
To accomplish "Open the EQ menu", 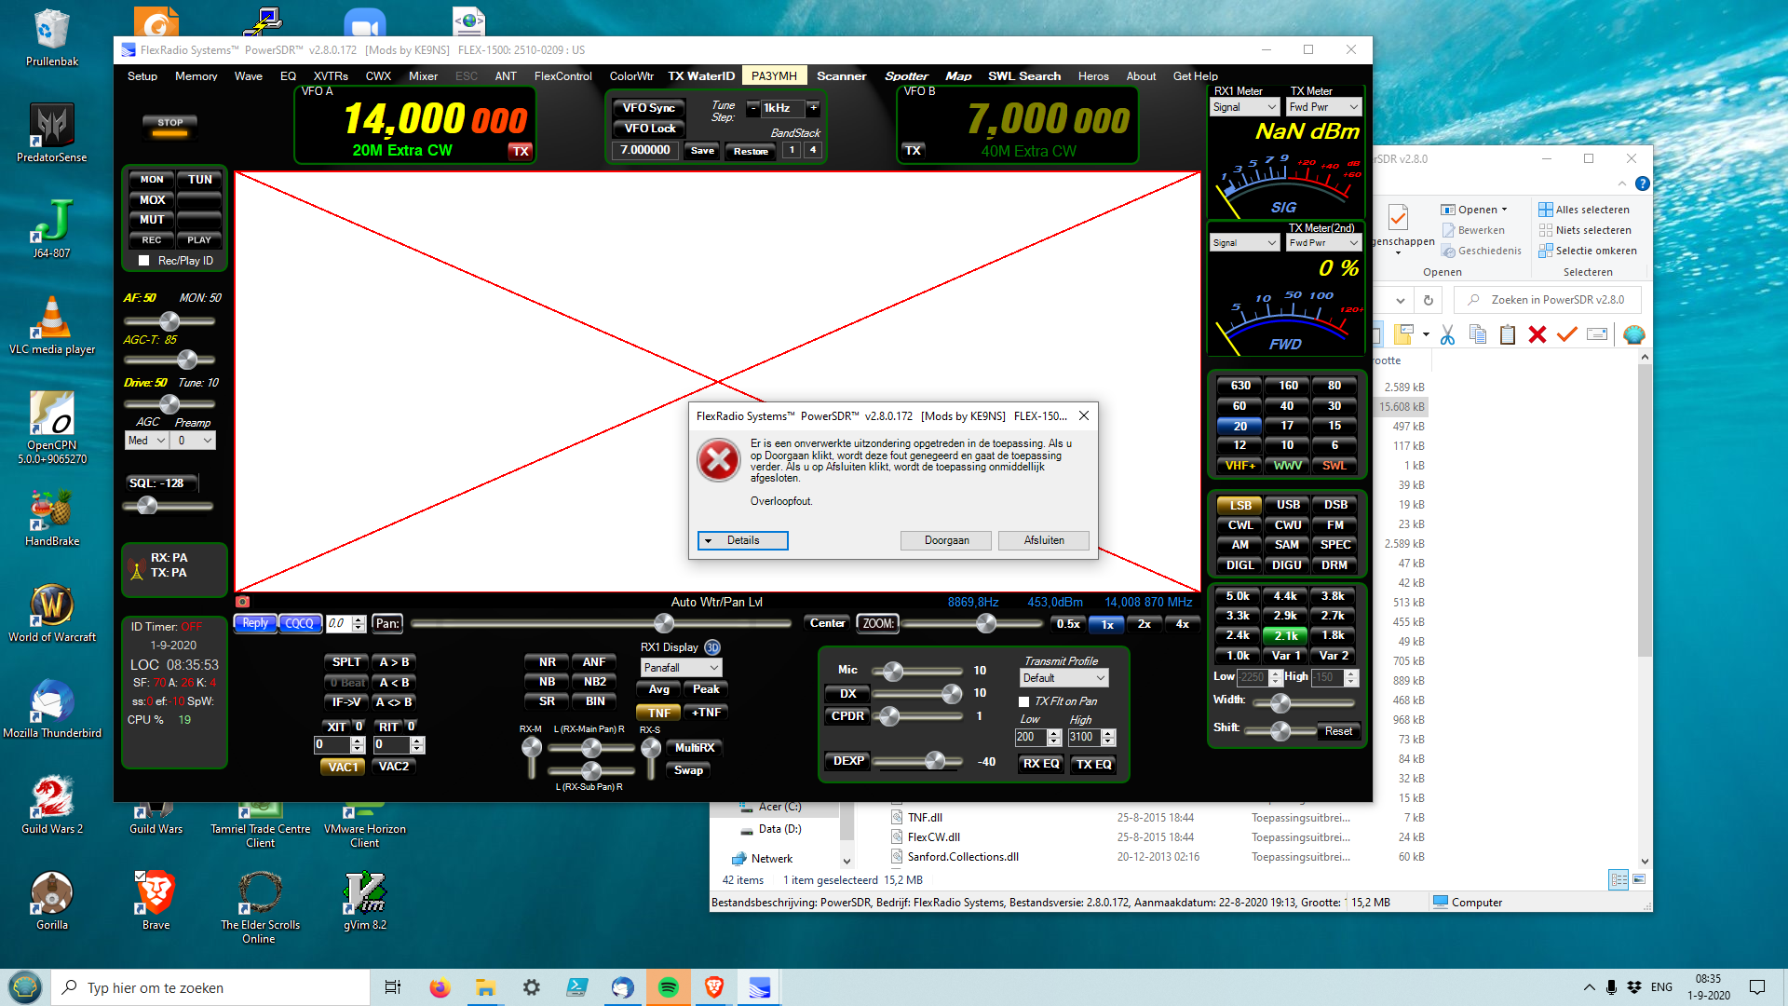I will click(x=288, y=76).
